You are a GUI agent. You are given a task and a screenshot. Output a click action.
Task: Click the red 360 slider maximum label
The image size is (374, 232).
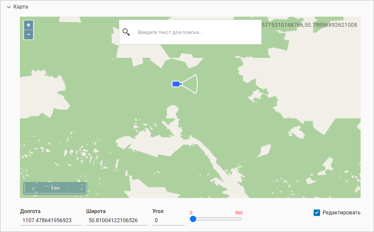[238, 213]
